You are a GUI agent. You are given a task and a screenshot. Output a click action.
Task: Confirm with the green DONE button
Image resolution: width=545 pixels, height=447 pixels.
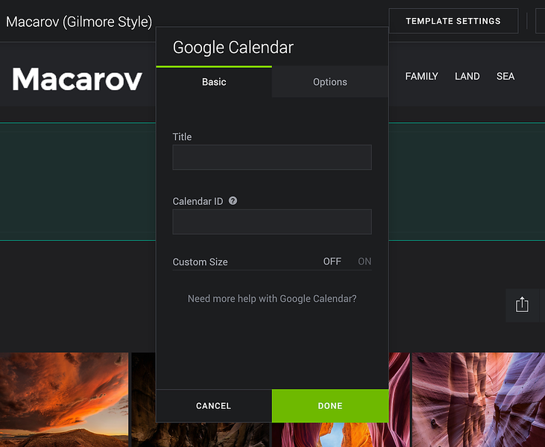click(330, 406)
